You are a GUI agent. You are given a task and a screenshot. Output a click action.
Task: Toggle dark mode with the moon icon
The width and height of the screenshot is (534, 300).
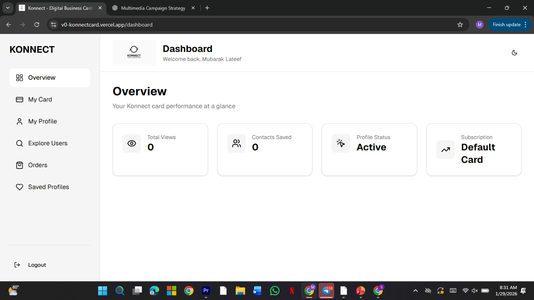tap(514, 52)
